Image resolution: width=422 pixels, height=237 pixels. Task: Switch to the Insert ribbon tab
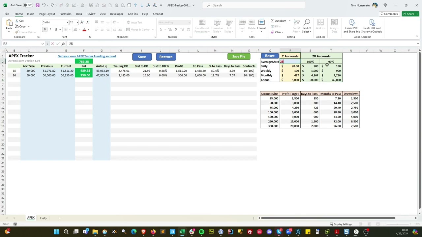click(31, 14)
